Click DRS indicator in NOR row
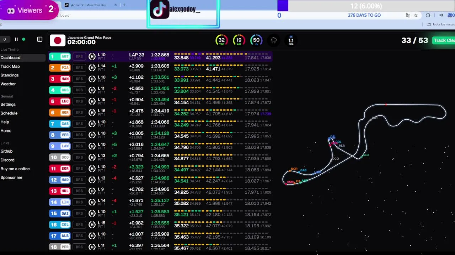 point(79,113)
